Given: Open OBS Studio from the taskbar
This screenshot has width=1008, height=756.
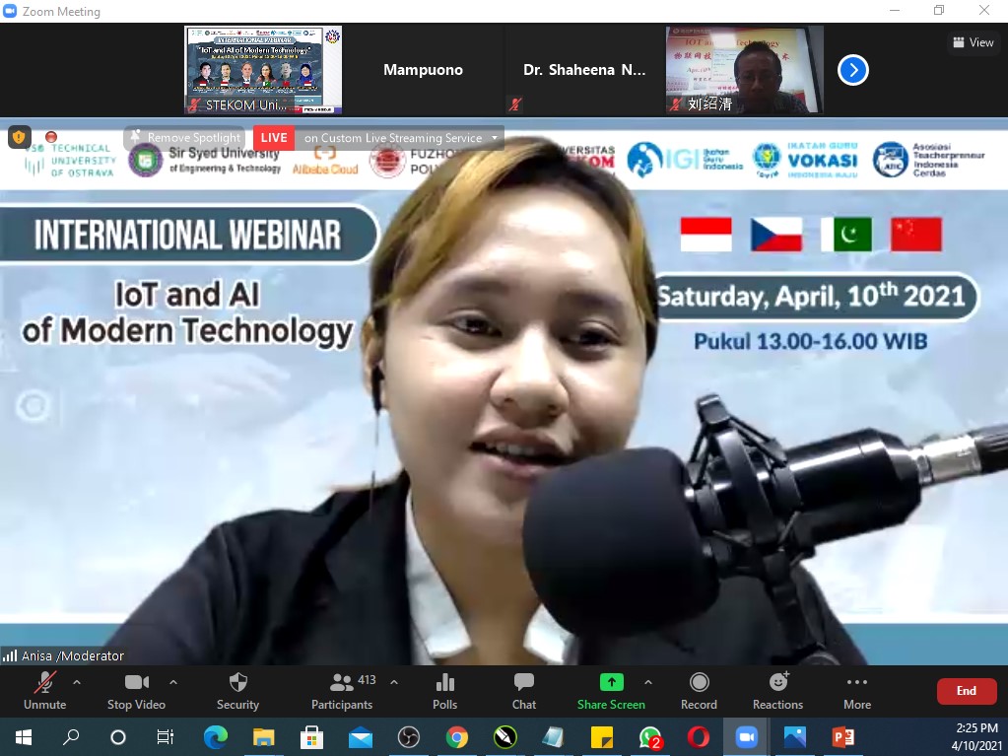Looking at the screenshot, I should (408, 736).
